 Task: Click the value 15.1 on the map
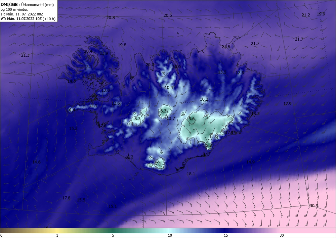pos(113,206)
